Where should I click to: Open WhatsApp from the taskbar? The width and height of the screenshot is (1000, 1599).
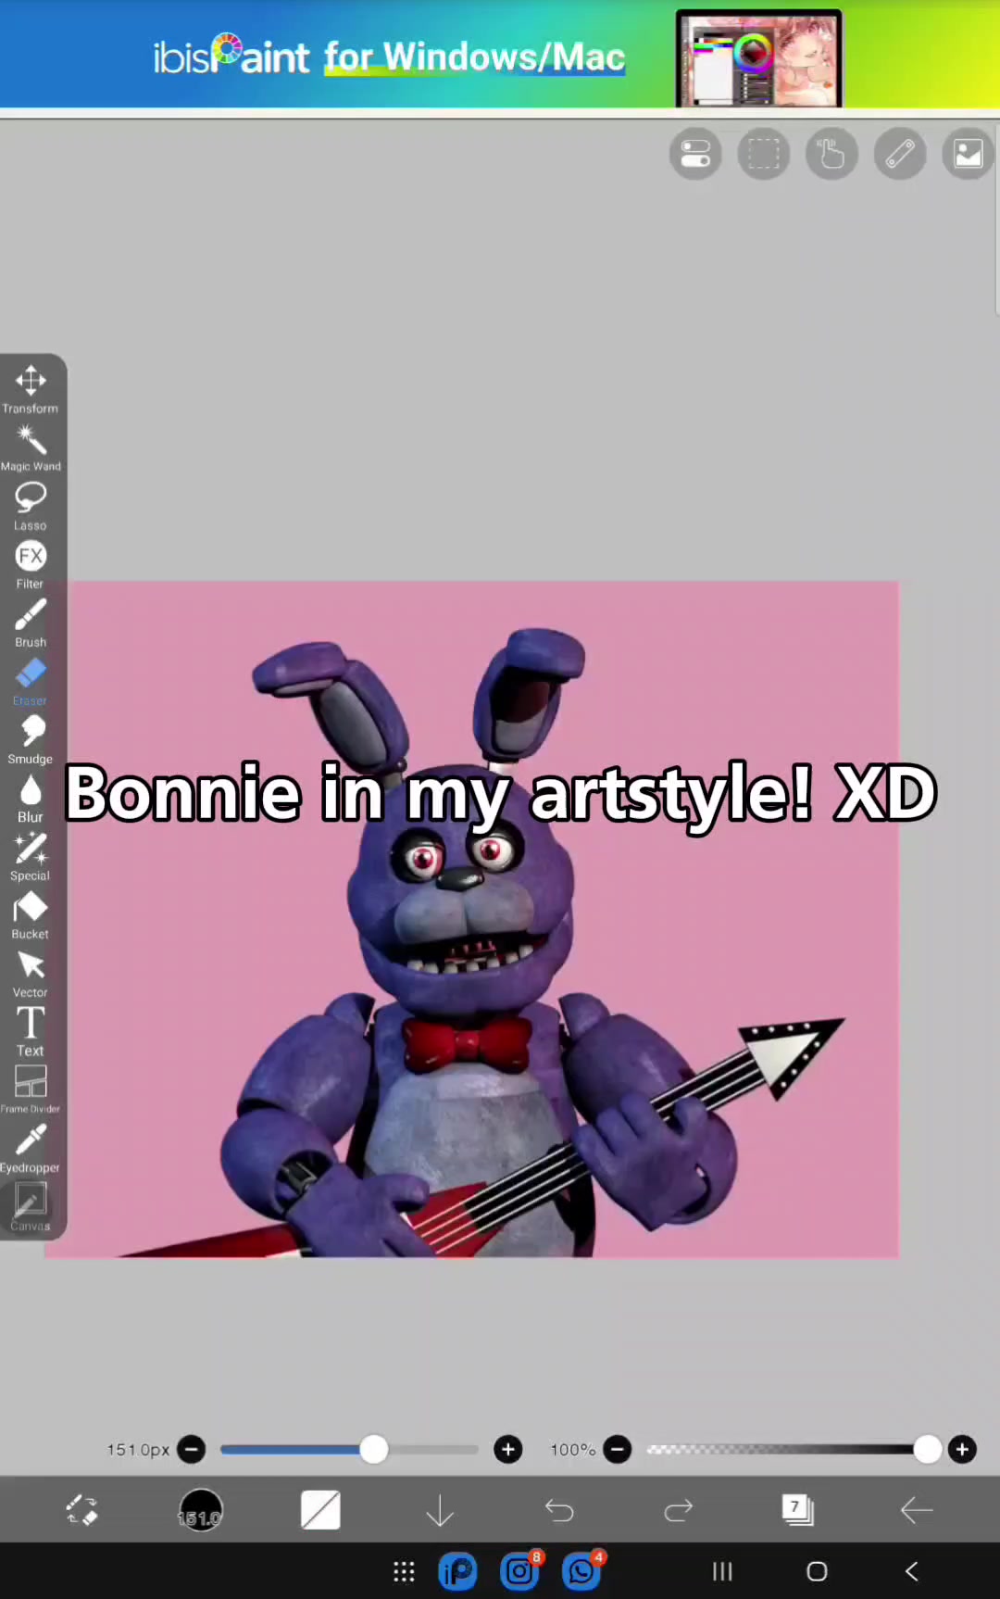click(582, 1571)
